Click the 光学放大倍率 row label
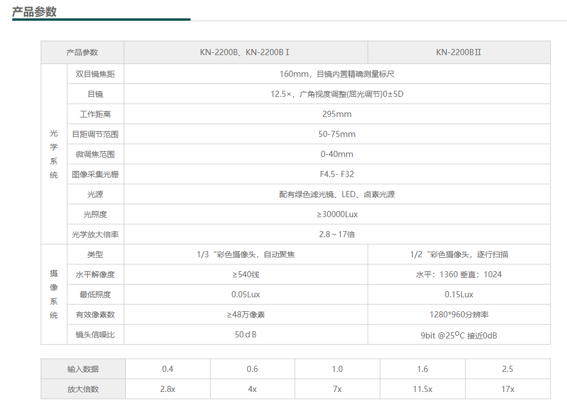The height and width of the screenshot is (417, 567). (95, 234)
